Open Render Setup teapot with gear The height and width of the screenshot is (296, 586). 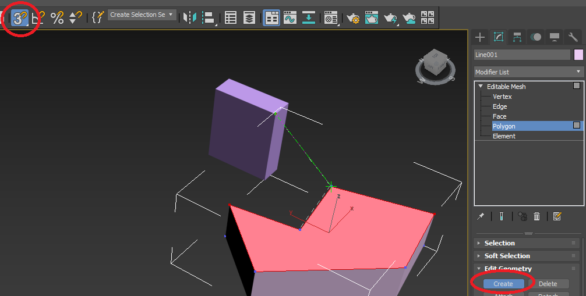353,18
